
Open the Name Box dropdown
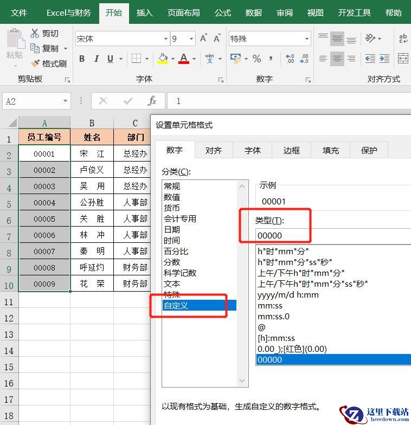point(65,101)
